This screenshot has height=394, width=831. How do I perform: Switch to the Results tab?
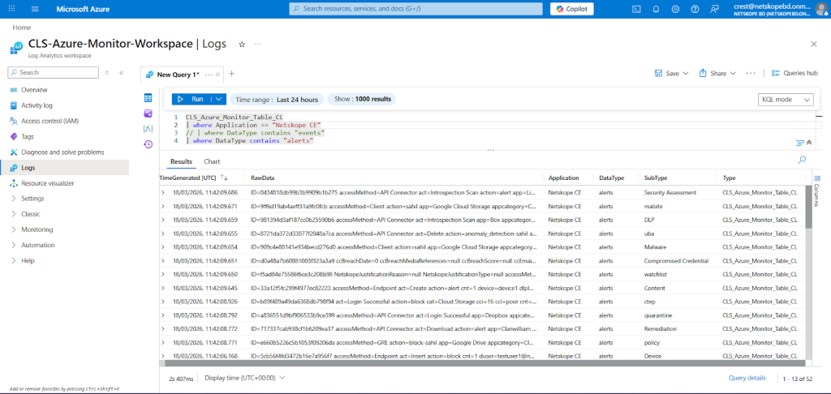pyautogui.click(x=181, y=161)
